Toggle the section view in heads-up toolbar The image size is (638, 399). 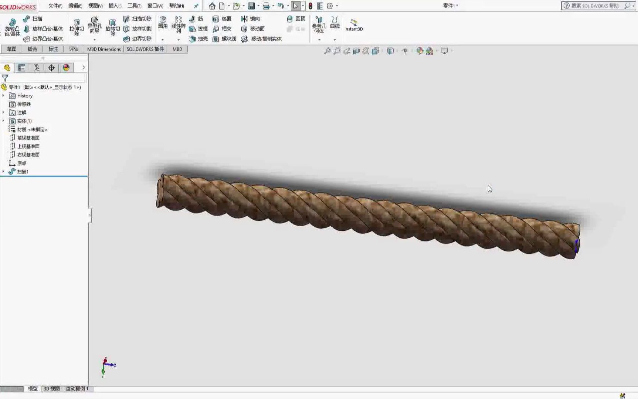coord(356,51)
